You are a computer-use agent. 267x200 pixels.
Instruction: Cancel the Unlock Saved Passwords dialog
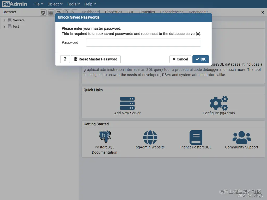(180, 59)
